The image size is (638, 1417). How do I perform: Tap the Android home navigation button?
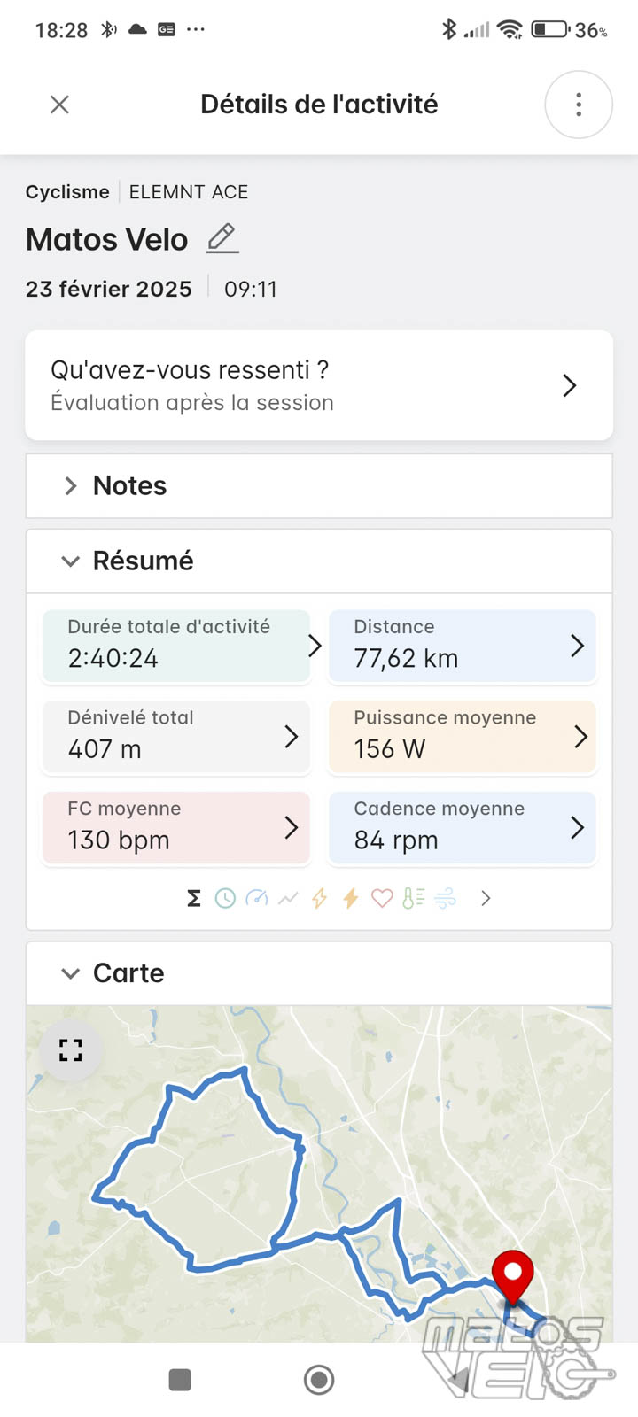319,1379
